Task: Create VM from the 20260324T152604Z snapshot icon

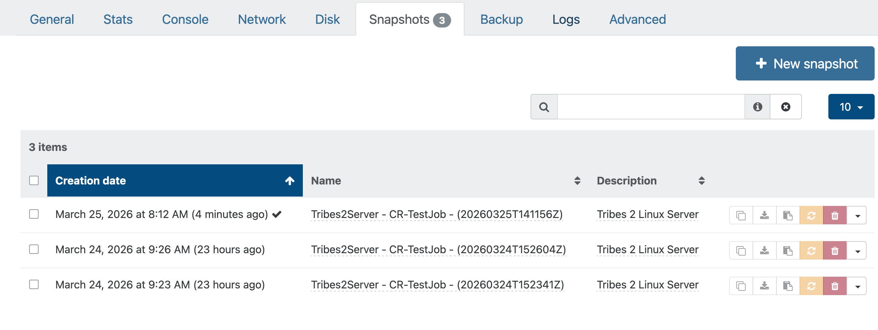Action: (x=788, y=251)
